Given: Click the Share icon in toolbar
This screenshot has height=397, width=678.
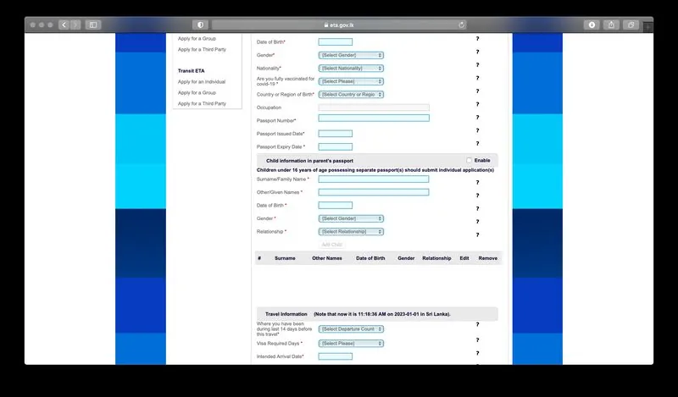Looking at the screenshot, I should point(612,25).
